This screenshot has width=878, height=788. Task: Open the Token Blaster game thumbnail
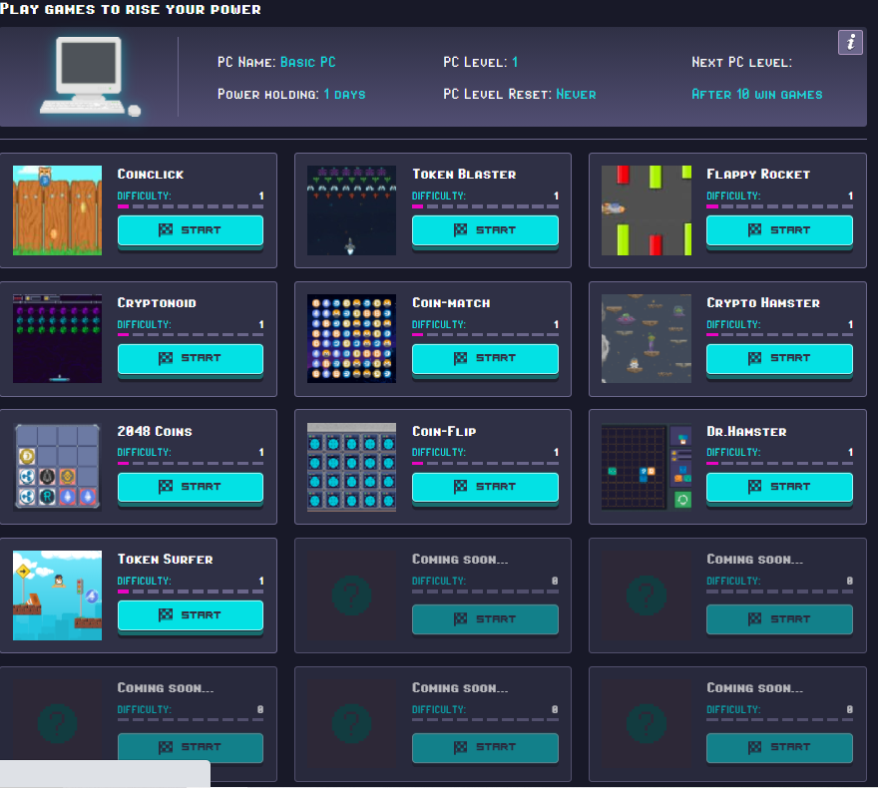coord(351,210)
